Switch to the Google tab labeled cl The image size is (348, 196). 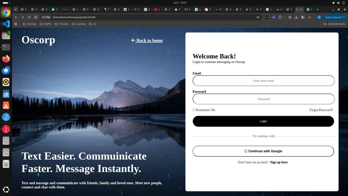click(x=269, y=9)
